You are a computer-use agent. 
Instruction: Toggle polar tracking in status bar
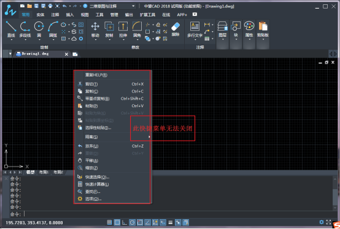133,222
